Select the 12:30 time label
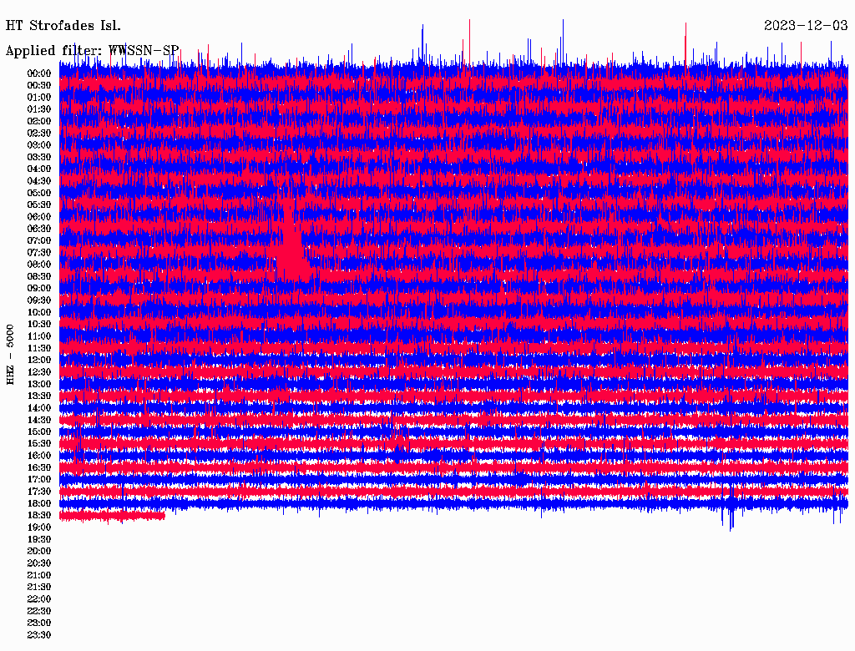The height and width of the screenshot is (651, 855). 39,372
